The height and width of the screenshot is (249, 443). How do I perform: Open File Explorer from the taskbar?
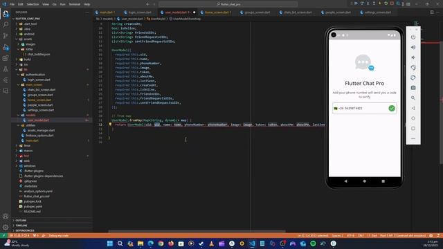click(141, 243)
